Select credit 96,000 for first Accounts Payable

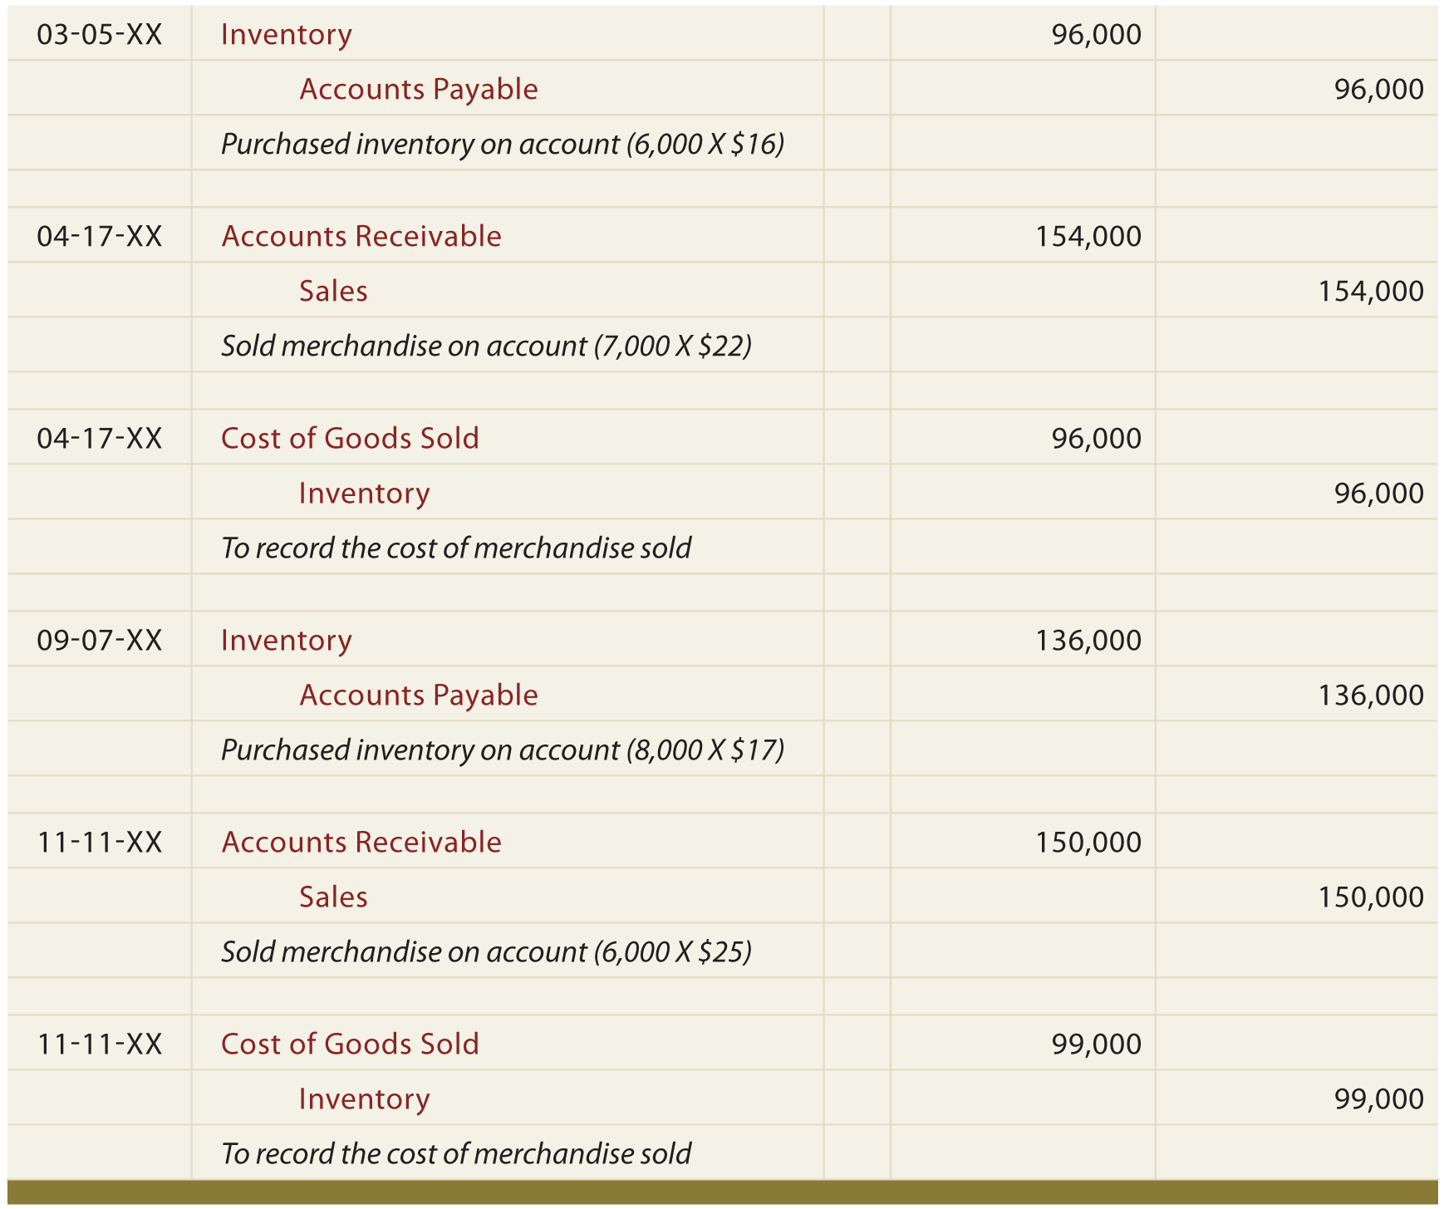click(1379, 90)
